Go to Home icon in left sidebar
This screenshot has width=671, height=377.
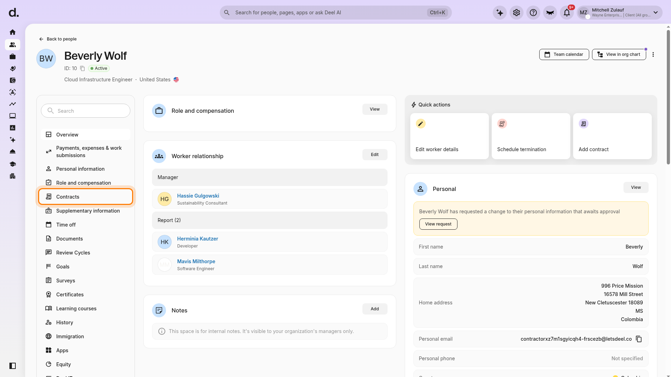pyautogui.click(x=13, y=32)
